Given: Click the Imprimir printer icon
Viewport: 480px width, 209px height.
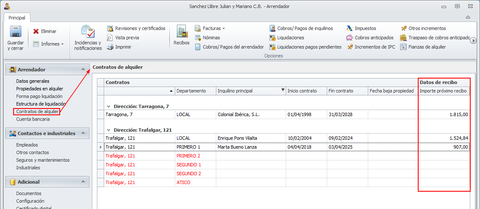Looking at the screenshot, I should pyautogui.click(x=110, y=47).
